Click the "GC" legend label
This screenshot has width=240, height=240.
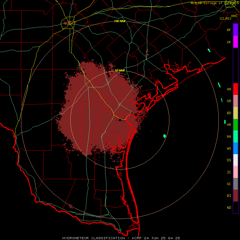[x=229, y=184]
